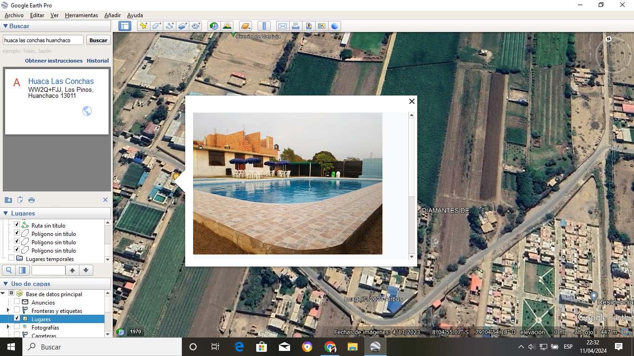Screen dimensions: 634x356
Task: Open the planet switcher (Saturn icon)
Action: pos(245,26)
